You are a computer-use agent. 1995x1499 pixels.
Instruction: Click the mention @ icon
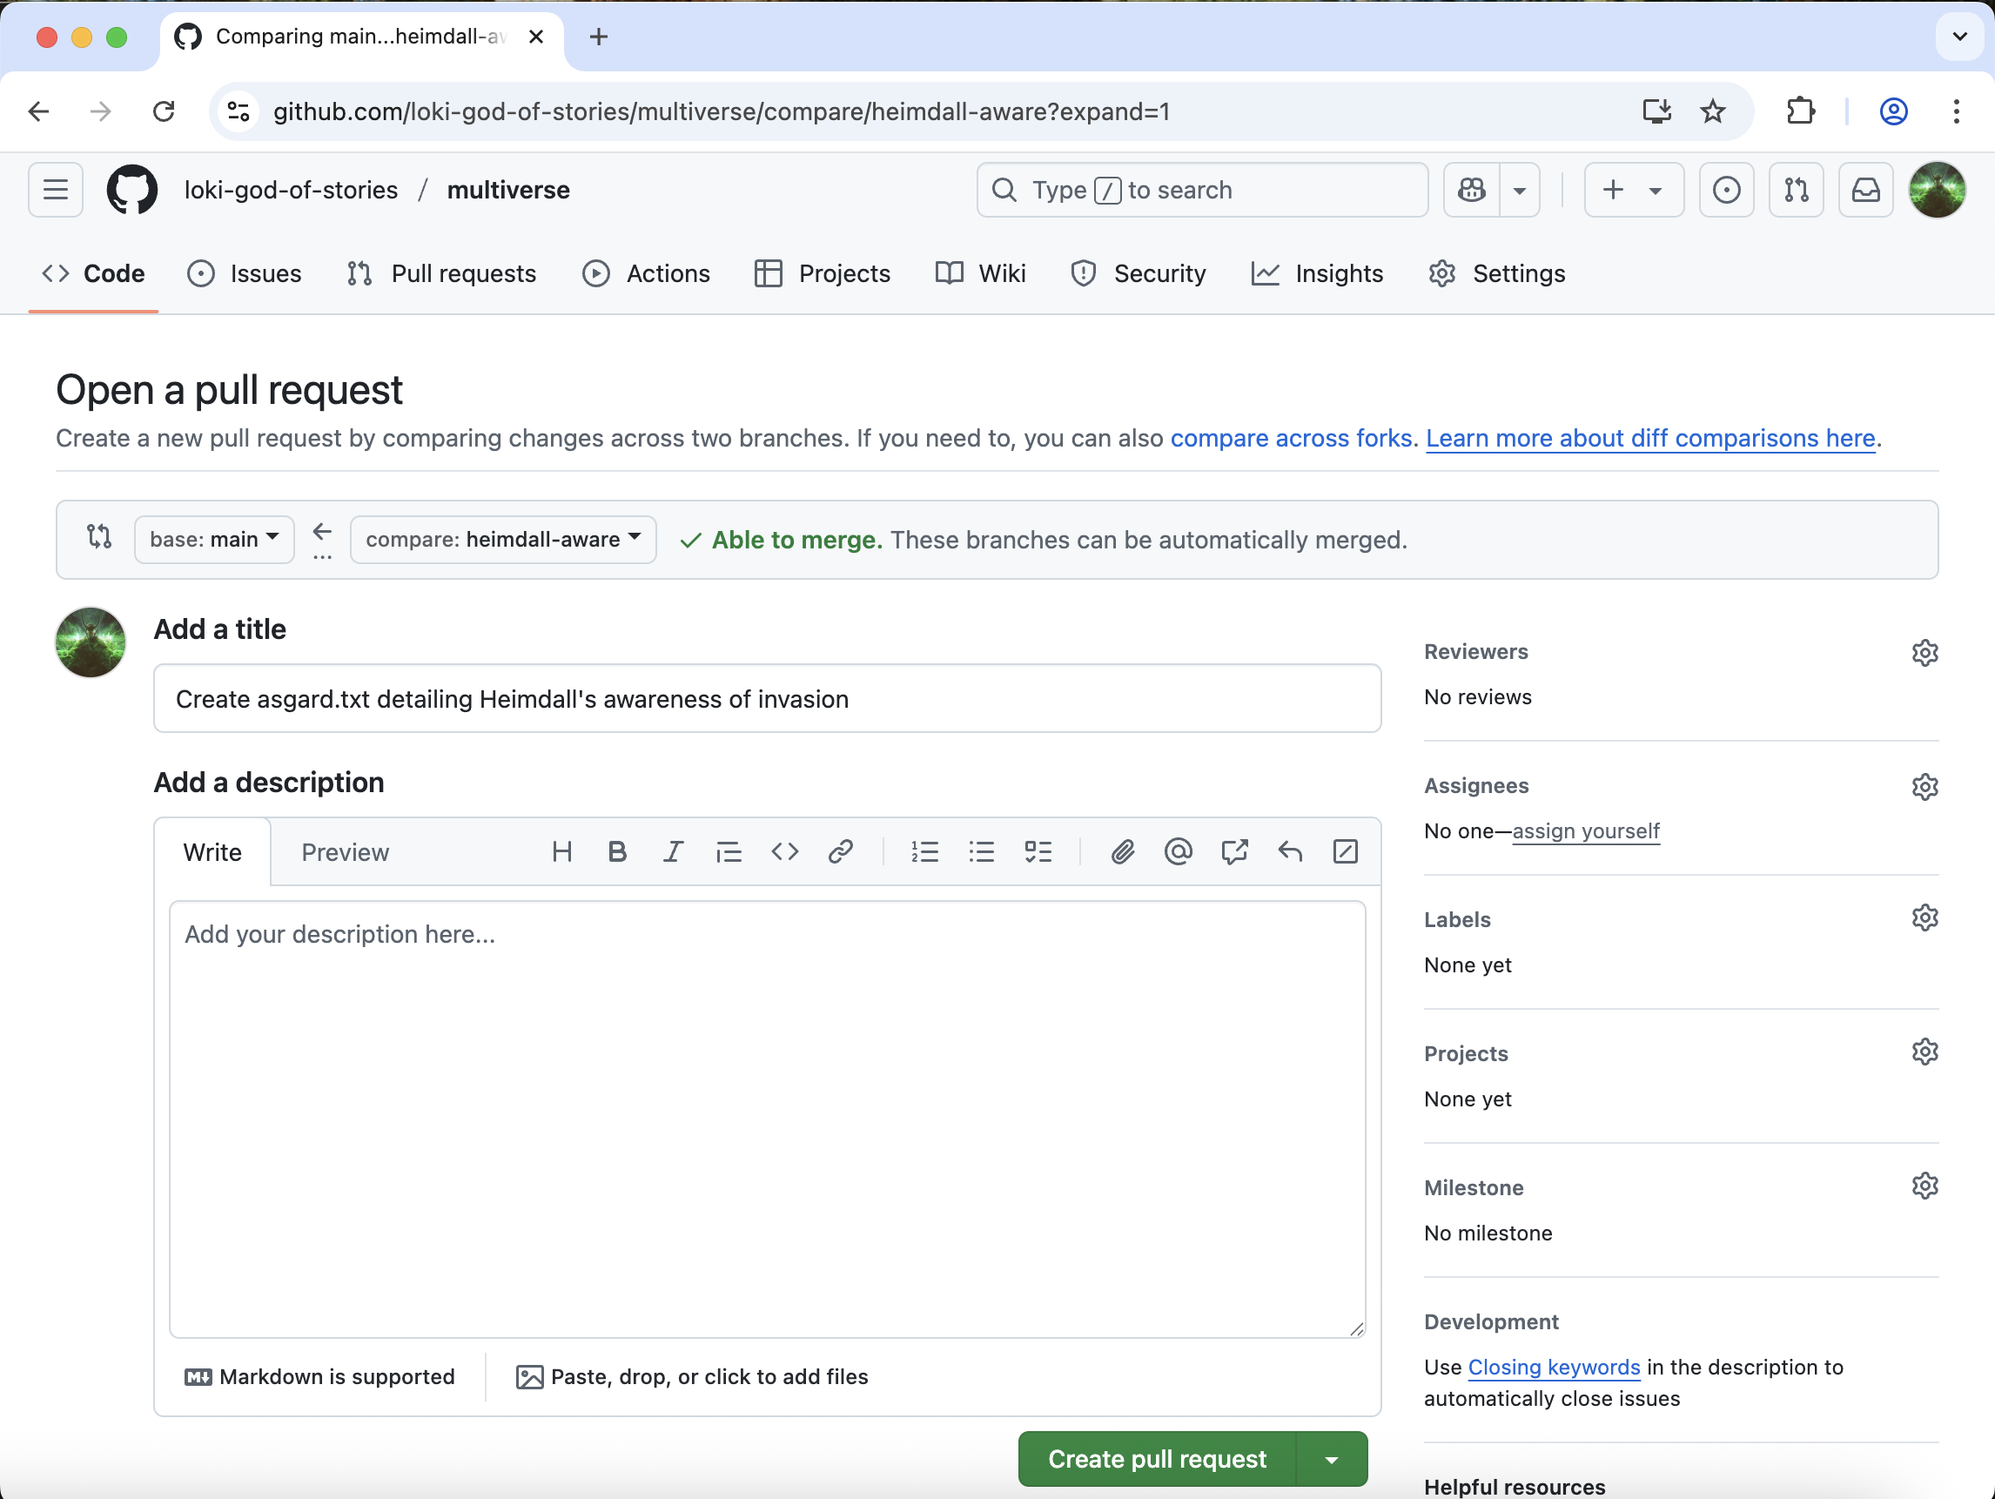click(1178, 851)
